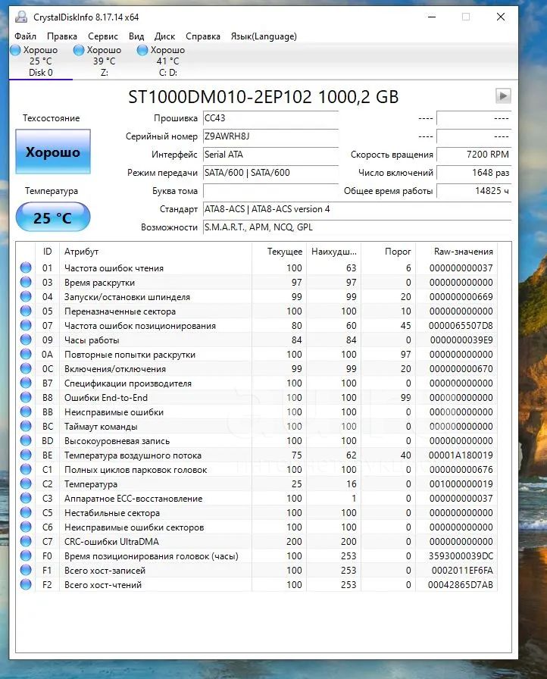This screenshot has height=679, width=547.
Task: Click the Возможности field S.M.A.R.T., APM
Action: pos(357,227)
